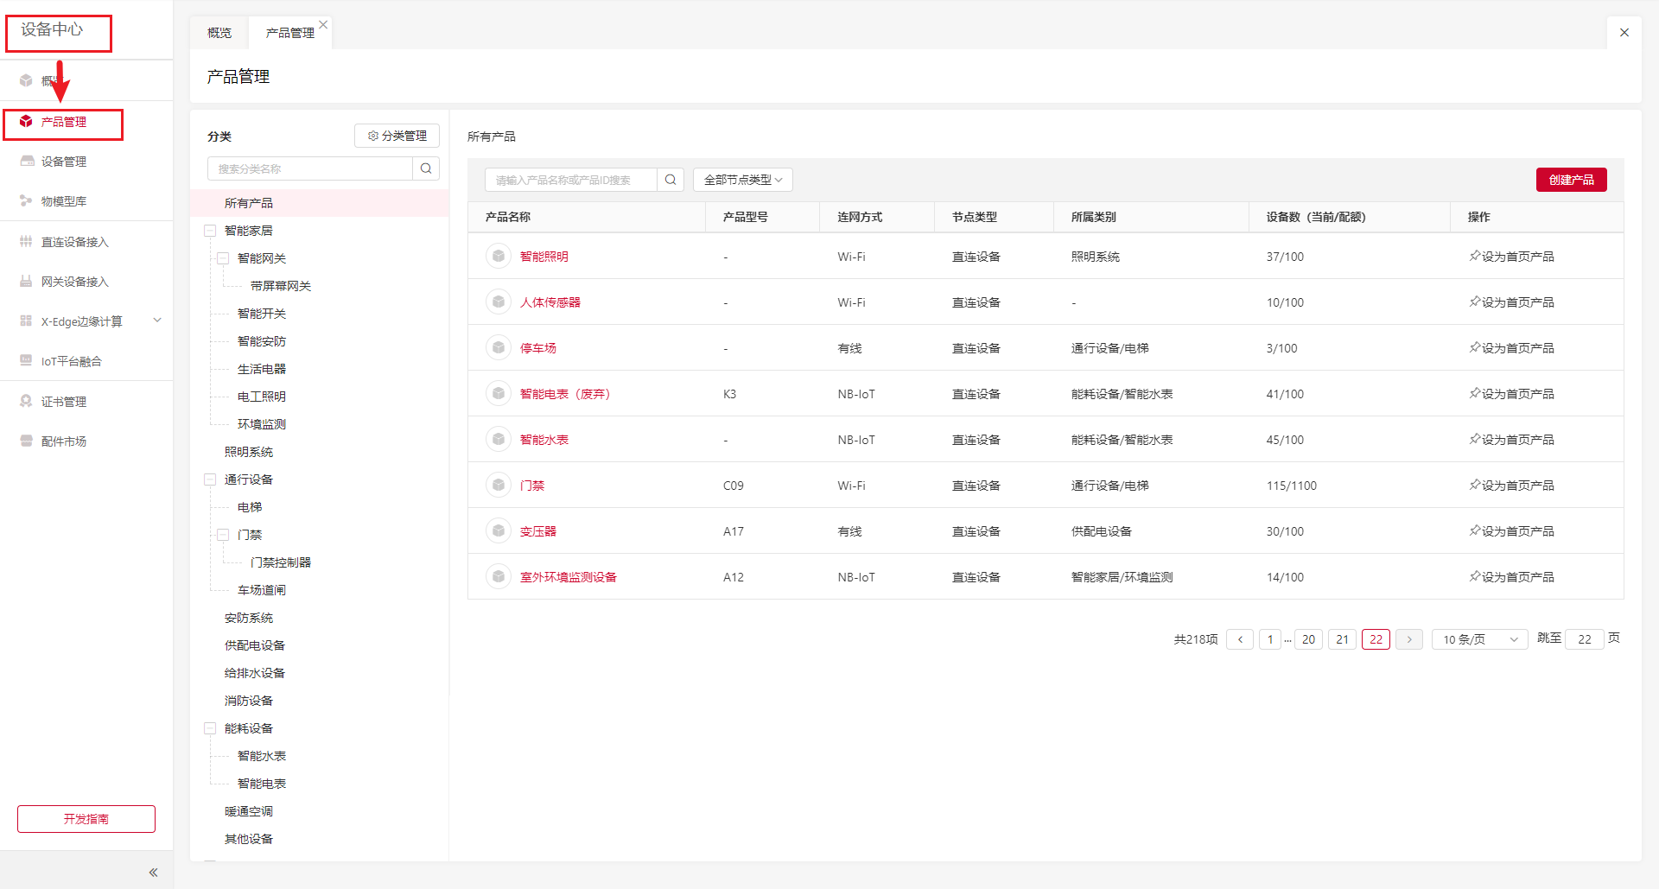Click the 证书管理 sidebar icon
This screenshot has width=1659, height=889.
(27, 402)
